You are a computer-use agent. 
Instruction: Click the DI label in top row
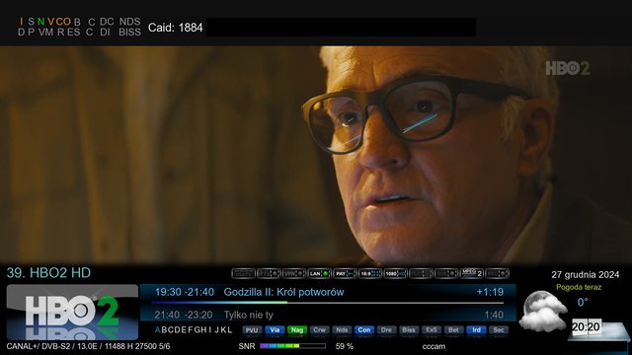106,33
